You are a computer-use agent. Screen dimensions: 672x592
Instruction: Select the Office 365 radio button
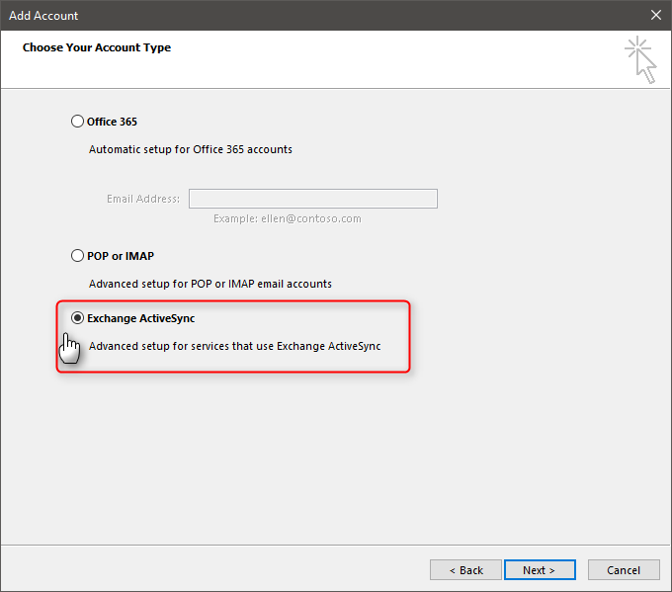coord(77,122)
